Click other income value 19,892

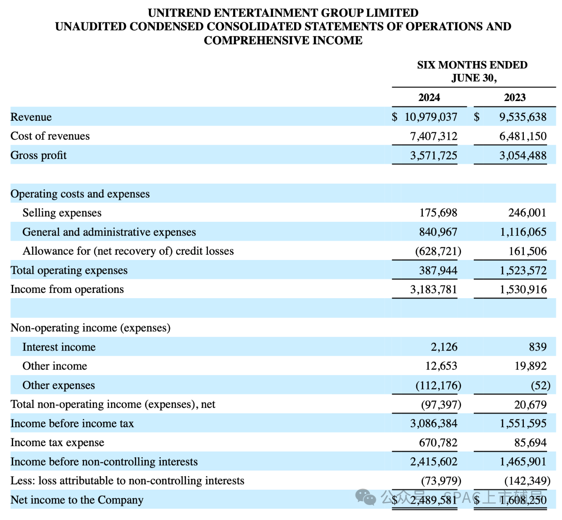(x=531, y=366)
